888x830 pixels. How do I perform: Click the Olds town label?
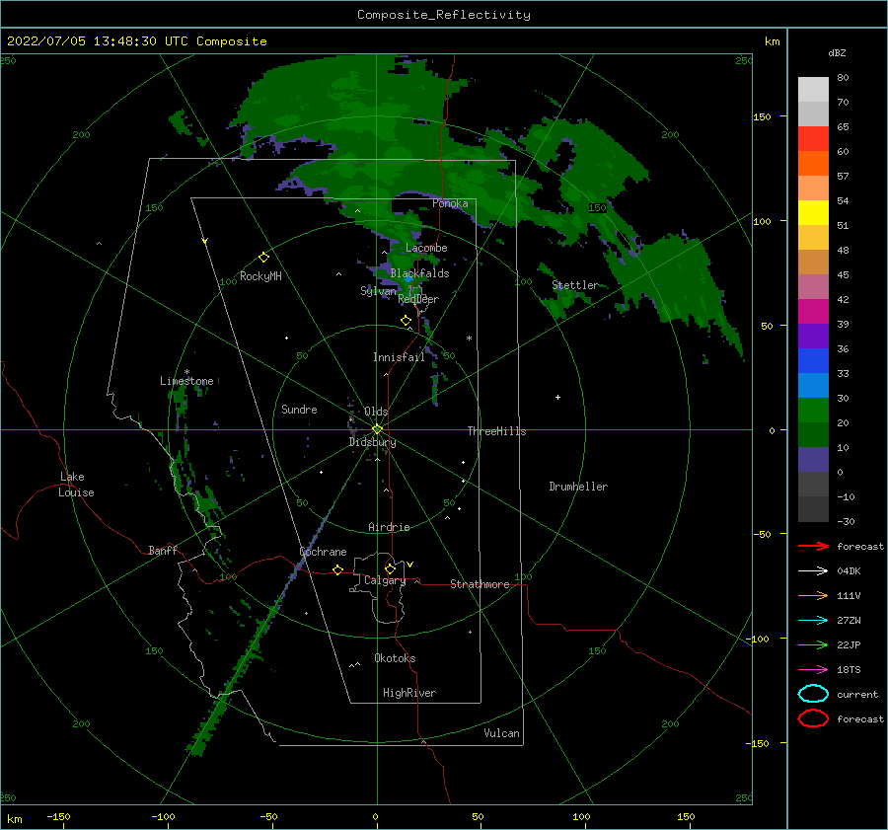[376, 412]
